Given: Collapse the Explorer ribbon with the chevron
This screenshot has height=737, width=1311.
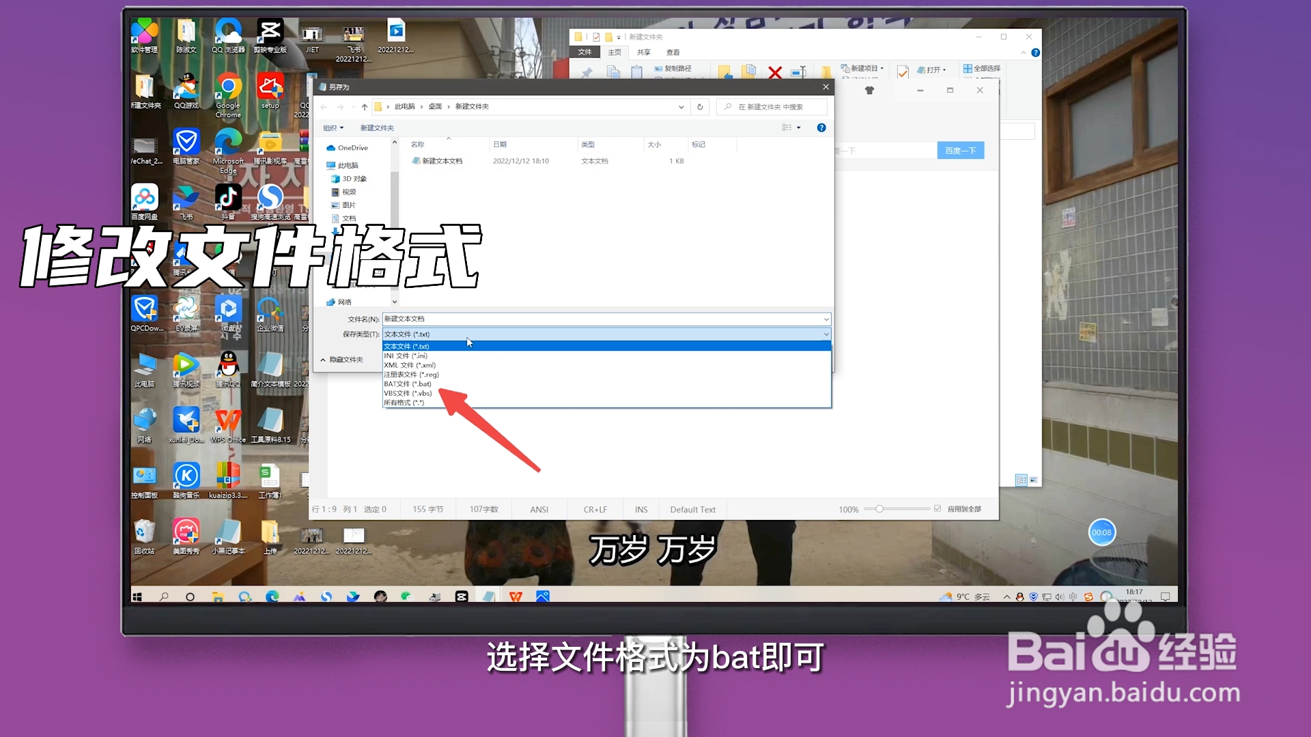Looking at the screenshot, I should 1023,53.
